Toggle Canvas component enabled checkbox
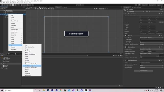164x92 pixels. pos(127,36)
